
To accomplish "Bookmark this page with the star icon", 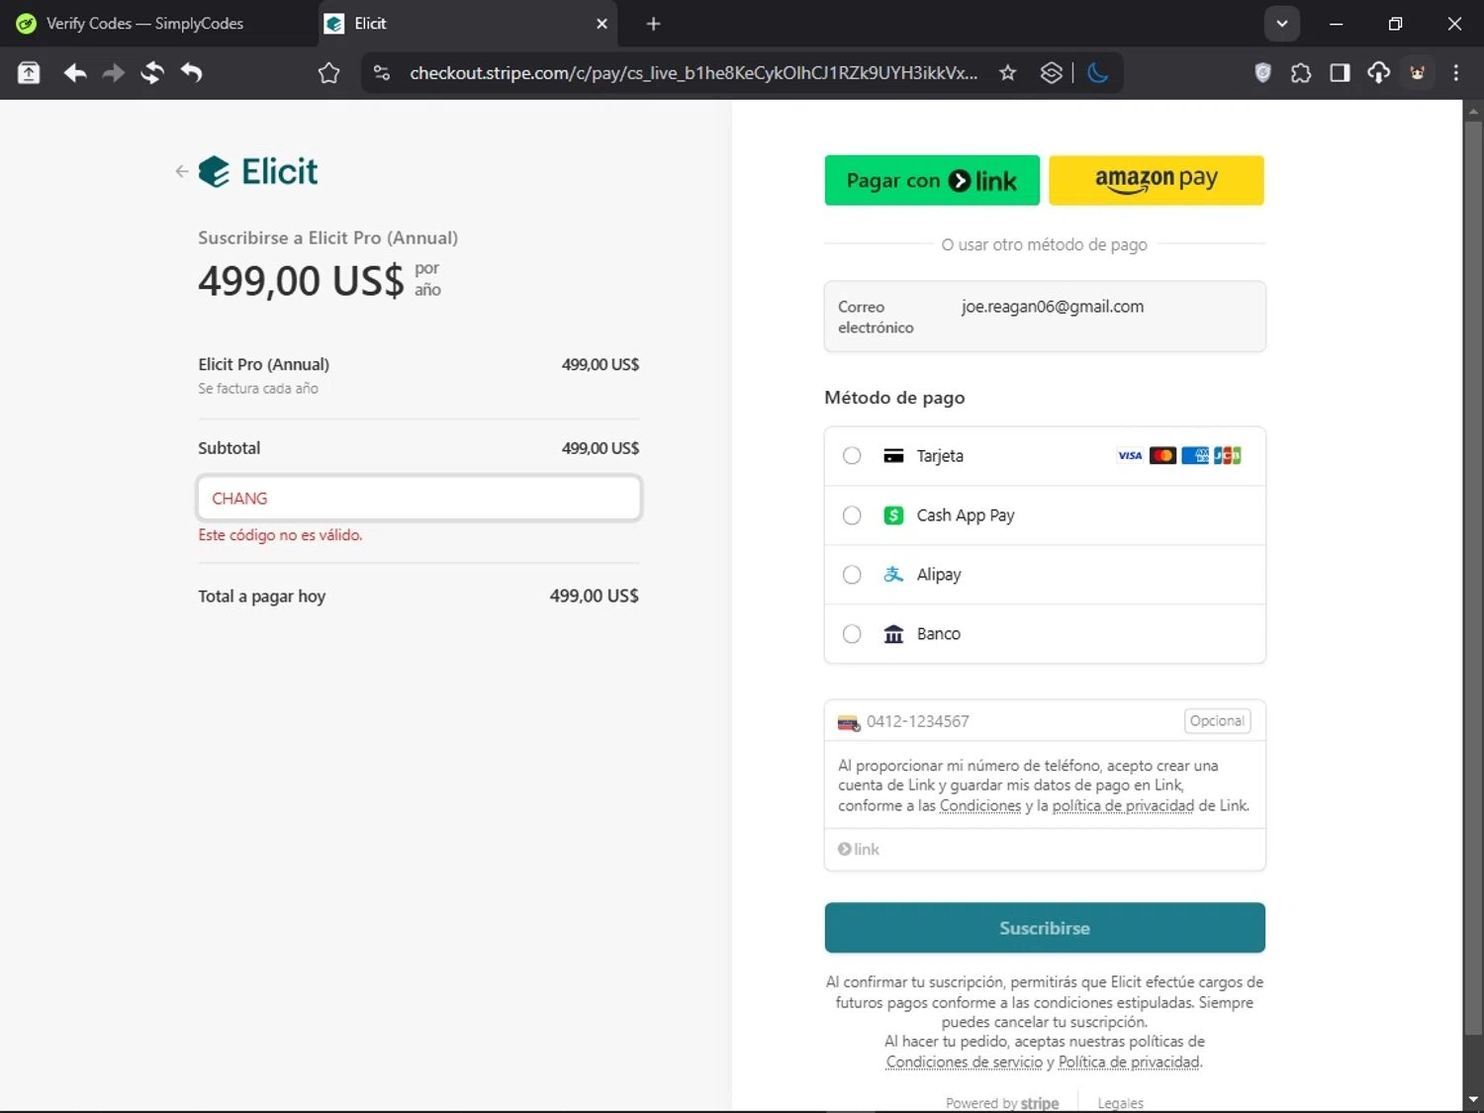I will pos(1007,72).
